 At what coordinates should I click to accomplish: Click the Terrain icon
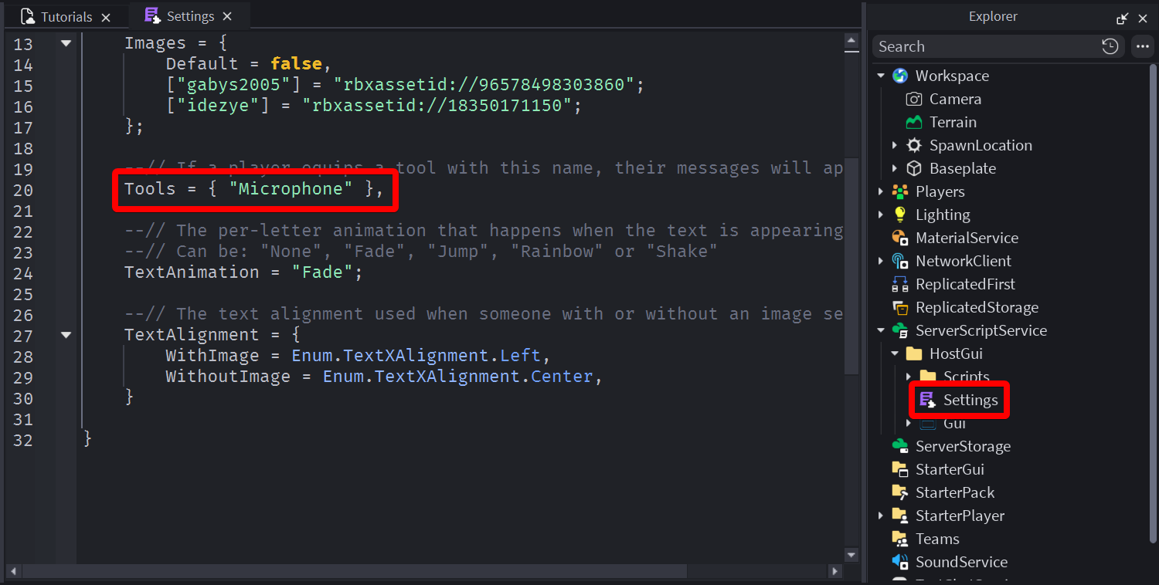[x=914, y=122]
